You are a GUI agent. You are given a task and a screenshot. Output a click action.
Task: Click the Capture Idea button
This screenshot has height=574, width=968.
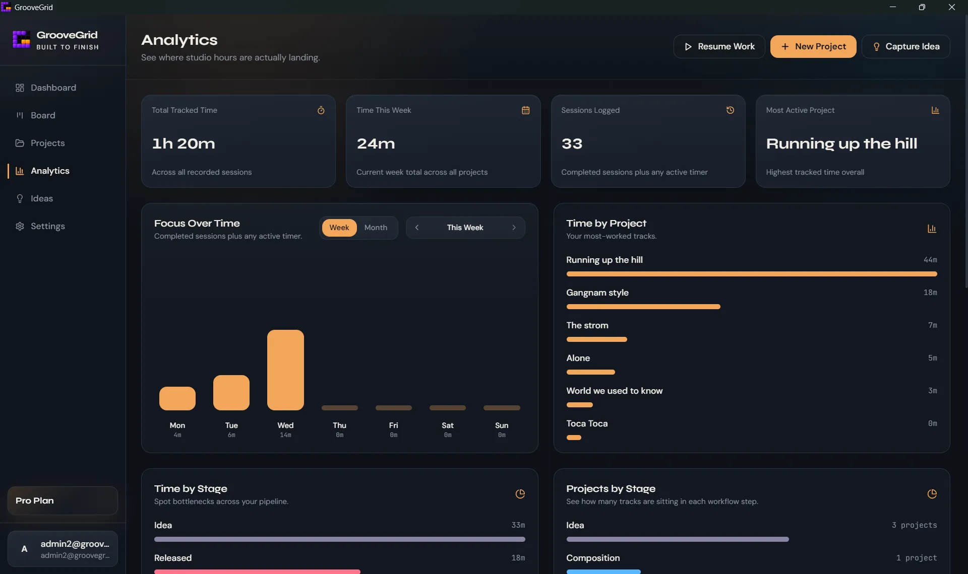(x=906, y=46)
